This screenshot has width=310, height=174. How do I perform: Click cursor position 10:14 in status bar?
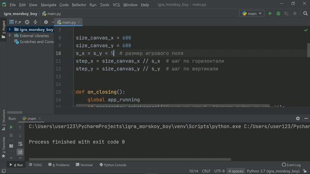(x=193, y=171)
